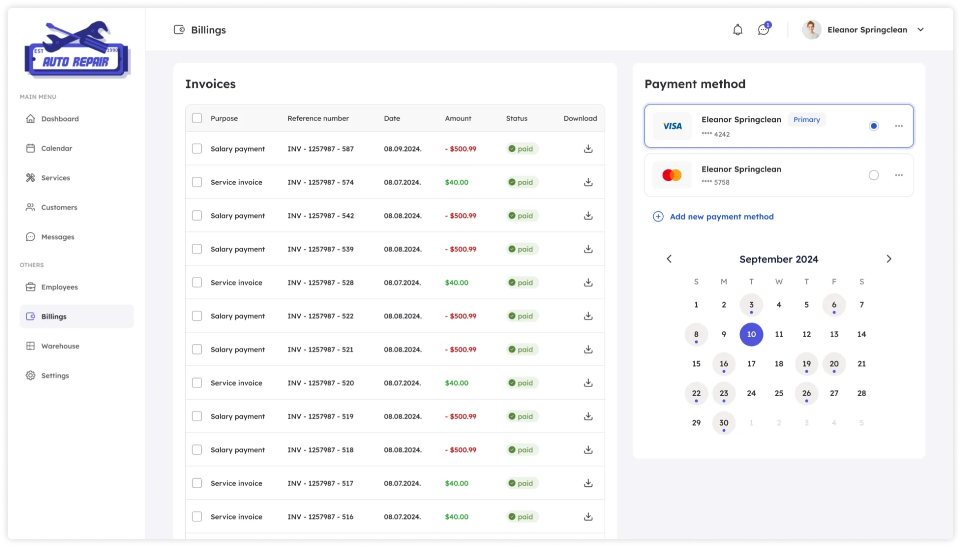Image resolution: width=961 pixels, height=547 pixels.
Task: Select the Mastercard 5758 radio button
Action: pos(873,175)
